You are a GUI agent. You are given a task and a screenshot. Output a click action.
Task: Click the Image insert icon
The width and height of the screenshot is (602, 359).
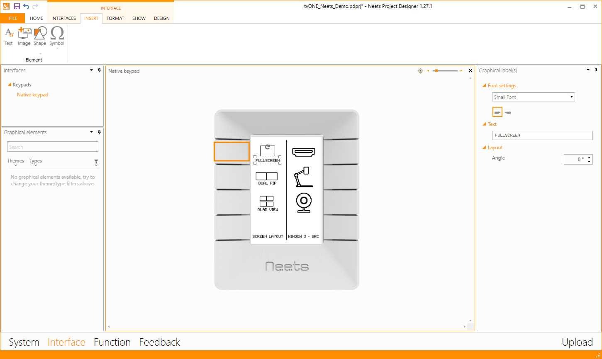pos(24,36)
